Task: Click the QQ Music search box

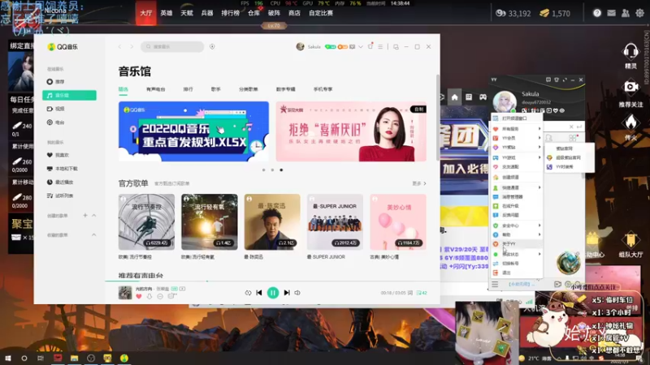Action: point(172,46)
